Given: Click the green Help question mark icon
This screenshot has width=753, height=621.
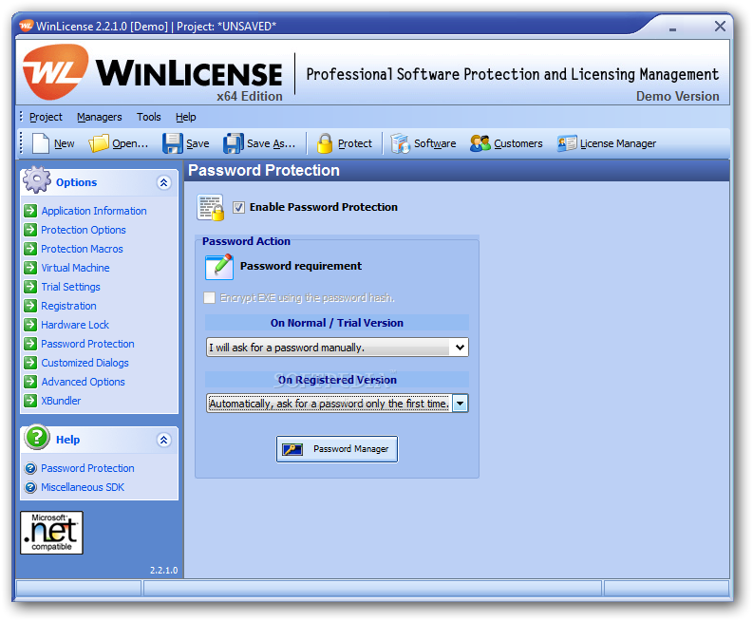Looking at the screenshot, I should pos(37,437).
